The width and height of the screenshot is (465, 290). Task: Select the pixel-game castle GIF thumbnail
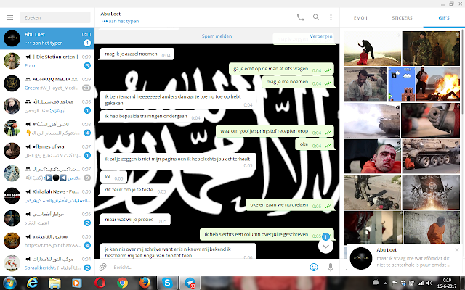[x=402, y=84]
